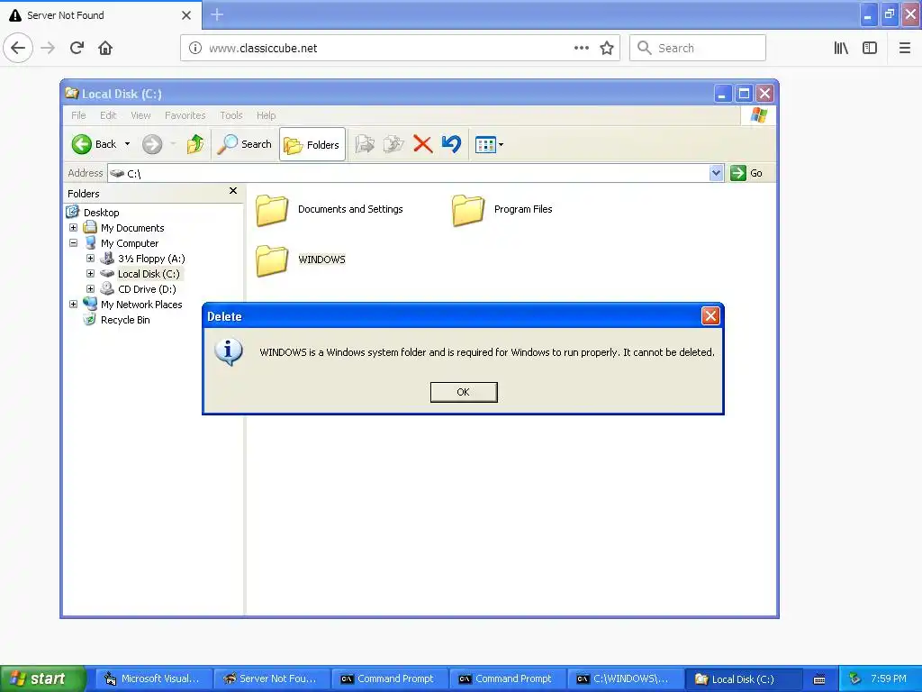The image size is (922, 692).
Task: Click the browser forward arrow
Action: pos(48,48)
